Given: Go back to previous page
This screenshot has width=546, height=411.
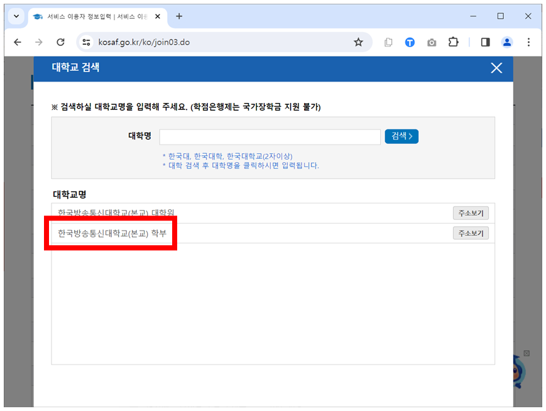Looking at the screenshot, I should coord(18,43).
